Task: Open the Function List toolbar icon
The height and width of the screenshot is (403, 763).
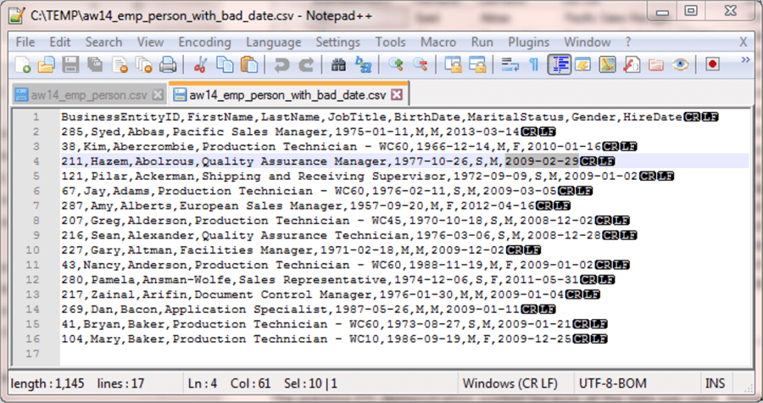Action: coord(632,64)
